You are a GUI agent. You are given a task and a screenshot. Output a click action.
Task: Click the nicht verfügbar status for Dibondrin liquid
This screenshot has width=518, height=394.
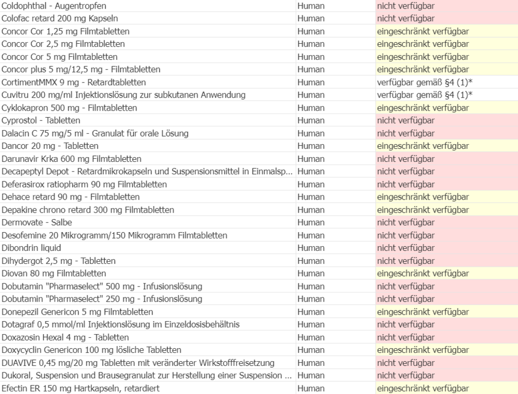coord(405,248)
